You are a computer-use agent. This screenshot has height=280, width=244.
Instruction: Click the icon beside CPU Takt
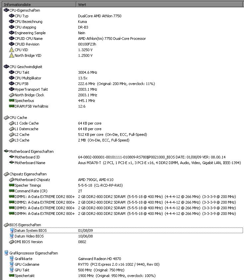11,72
